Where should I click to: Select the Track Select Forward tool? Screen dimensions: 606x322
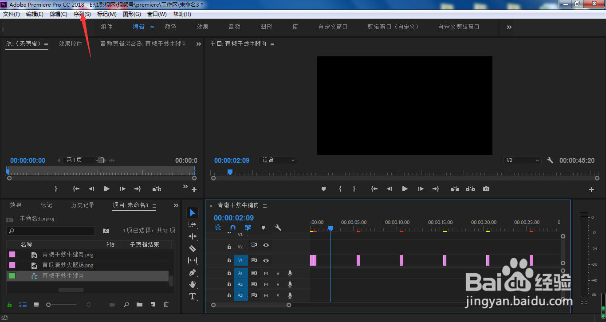click(x=193, y=224)
